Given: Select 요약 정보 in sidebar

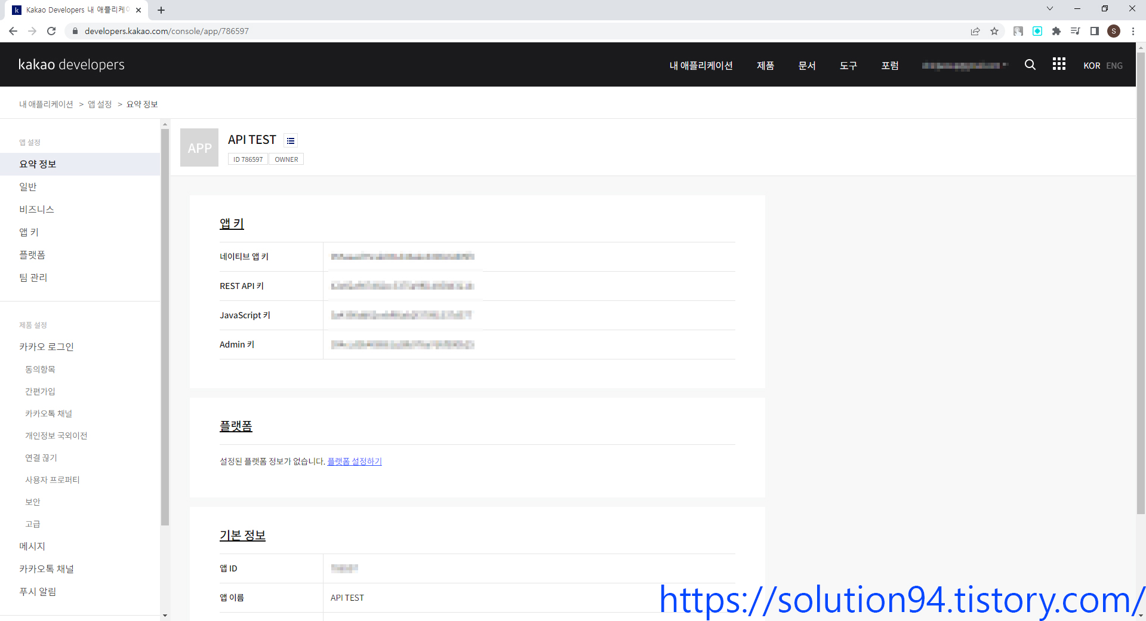Looking at the screenshot, I should tap(80, 164).
